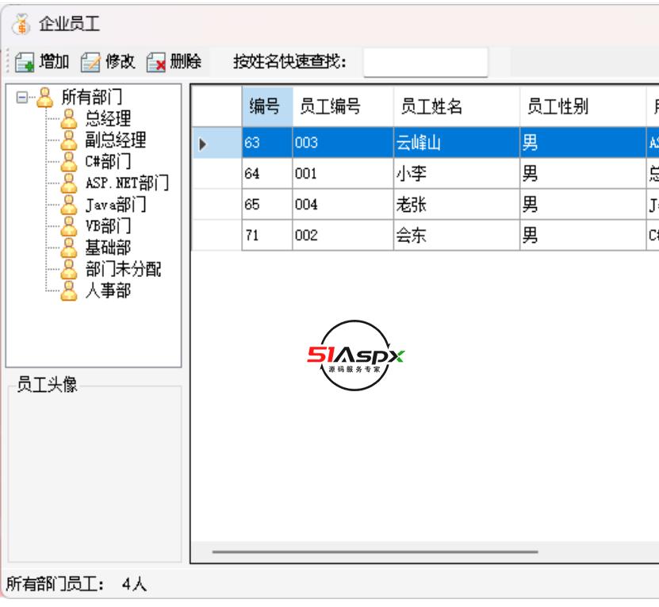Image resolution: width=659 pixels, height=607 pixels.
Task: Select the cell with name 老张
Action: (x=457, y=205)
